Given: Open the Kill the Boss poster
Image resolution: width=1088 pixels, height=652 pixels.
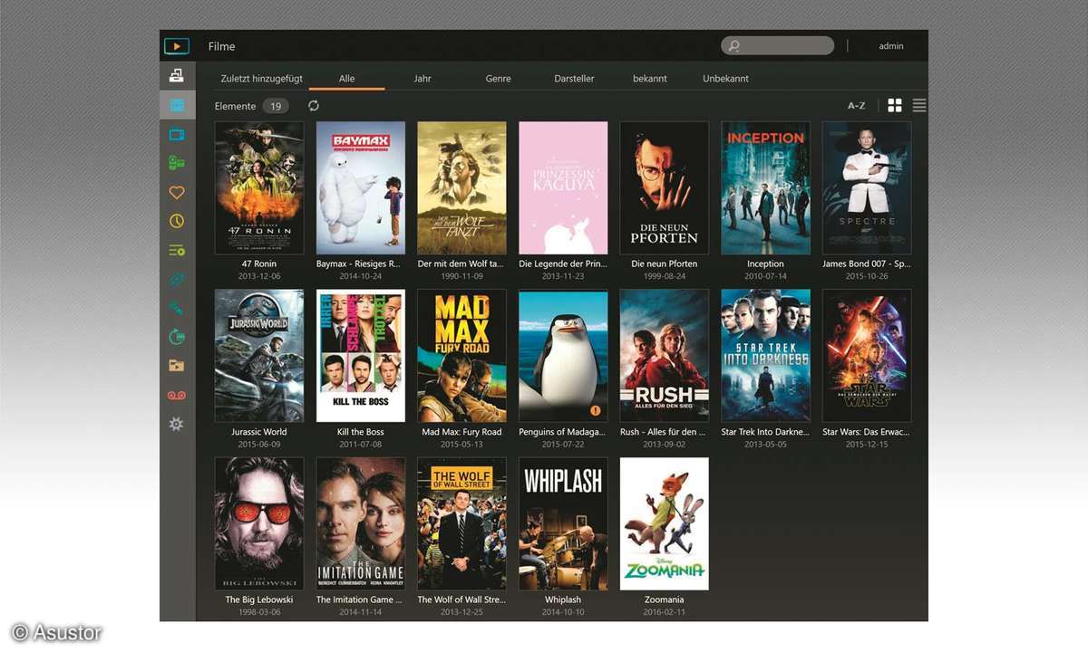Looking at the screenshot, I should click(x=361, y=356).
